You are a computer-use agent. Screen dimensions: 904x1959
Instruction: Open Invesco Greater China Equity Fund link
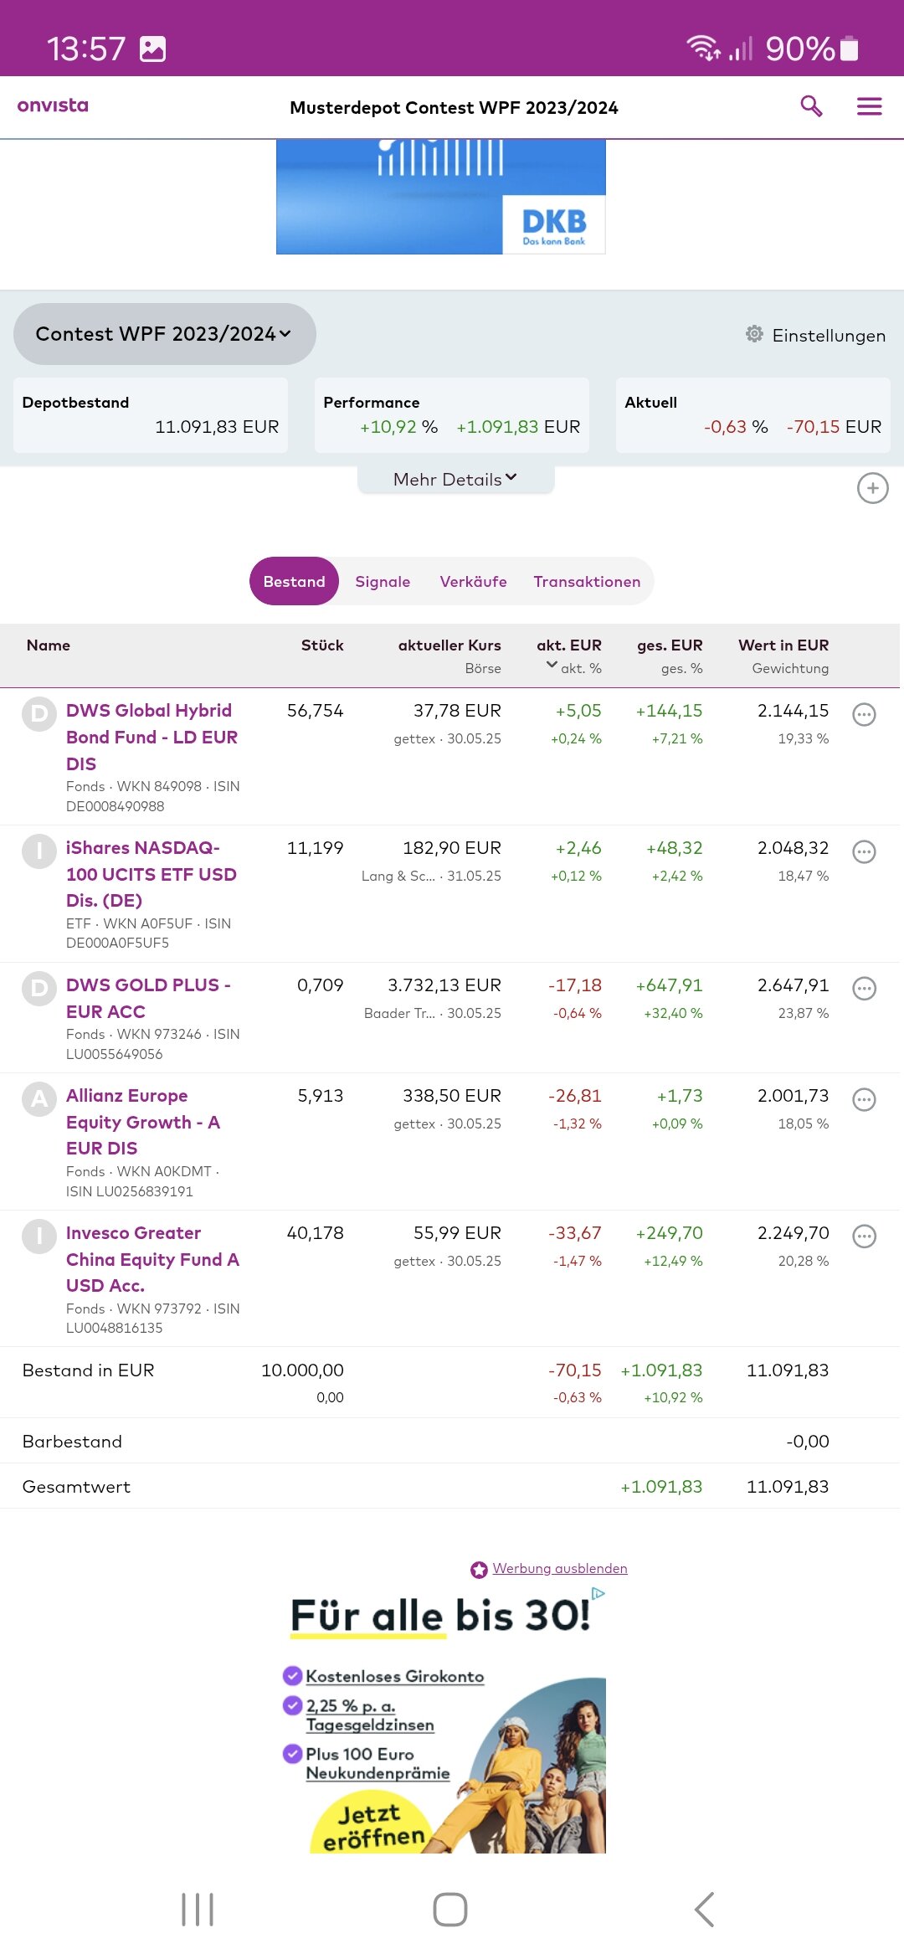pos(152,1258)
